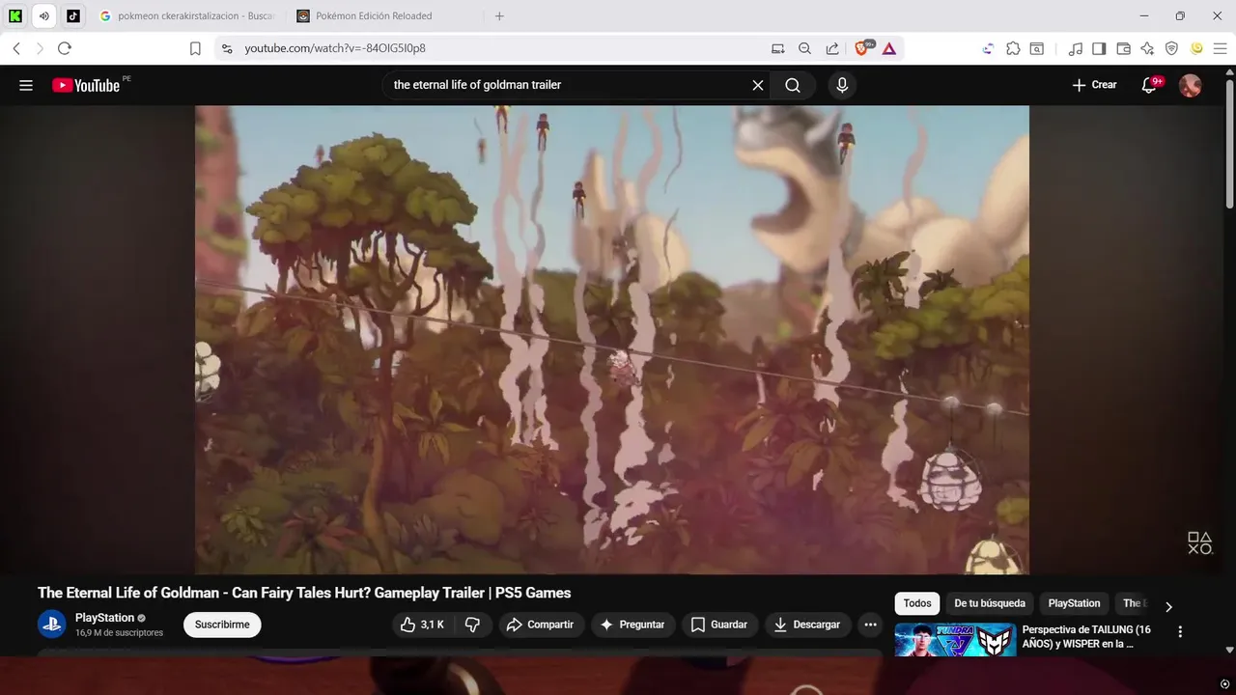1236x695 pixels.
Task: Open more actions menu below video
Action: click(870, 625)
